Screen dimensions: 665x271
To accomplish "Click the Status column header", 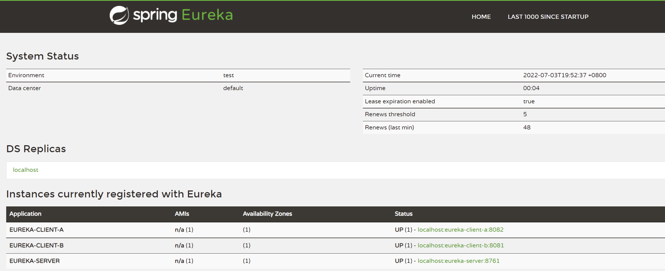I will (x=403, y=214).
